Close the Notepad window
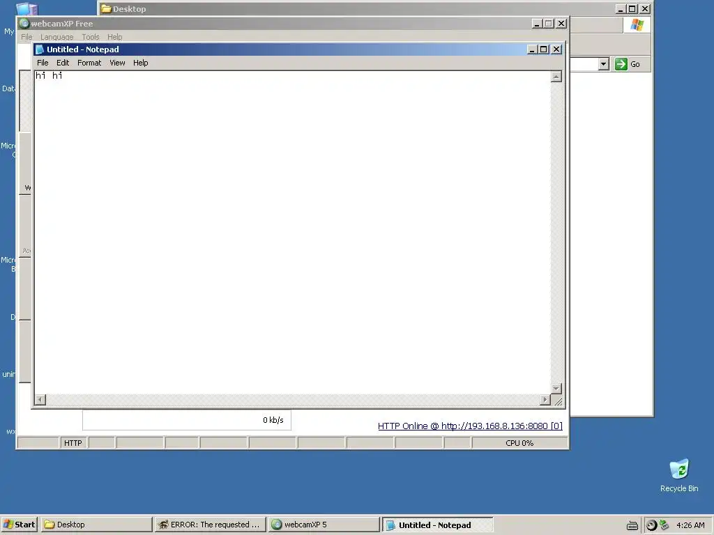 pos(556,49)
